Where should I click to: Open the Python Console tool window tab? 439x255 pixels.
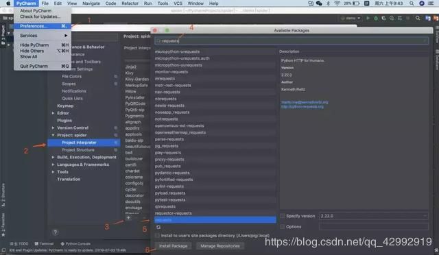point(75,244)
